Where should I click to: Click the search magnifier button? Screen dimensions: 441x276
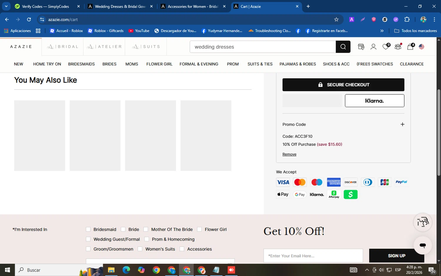pos(343,47)
